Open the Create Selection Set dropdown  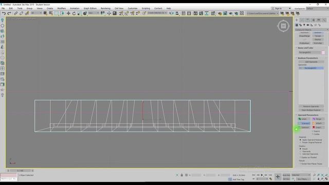click(157, 13)
